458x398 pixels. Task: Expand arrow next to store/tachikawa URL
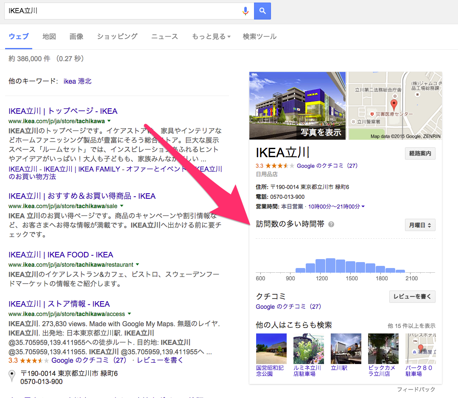coord(109,121)
